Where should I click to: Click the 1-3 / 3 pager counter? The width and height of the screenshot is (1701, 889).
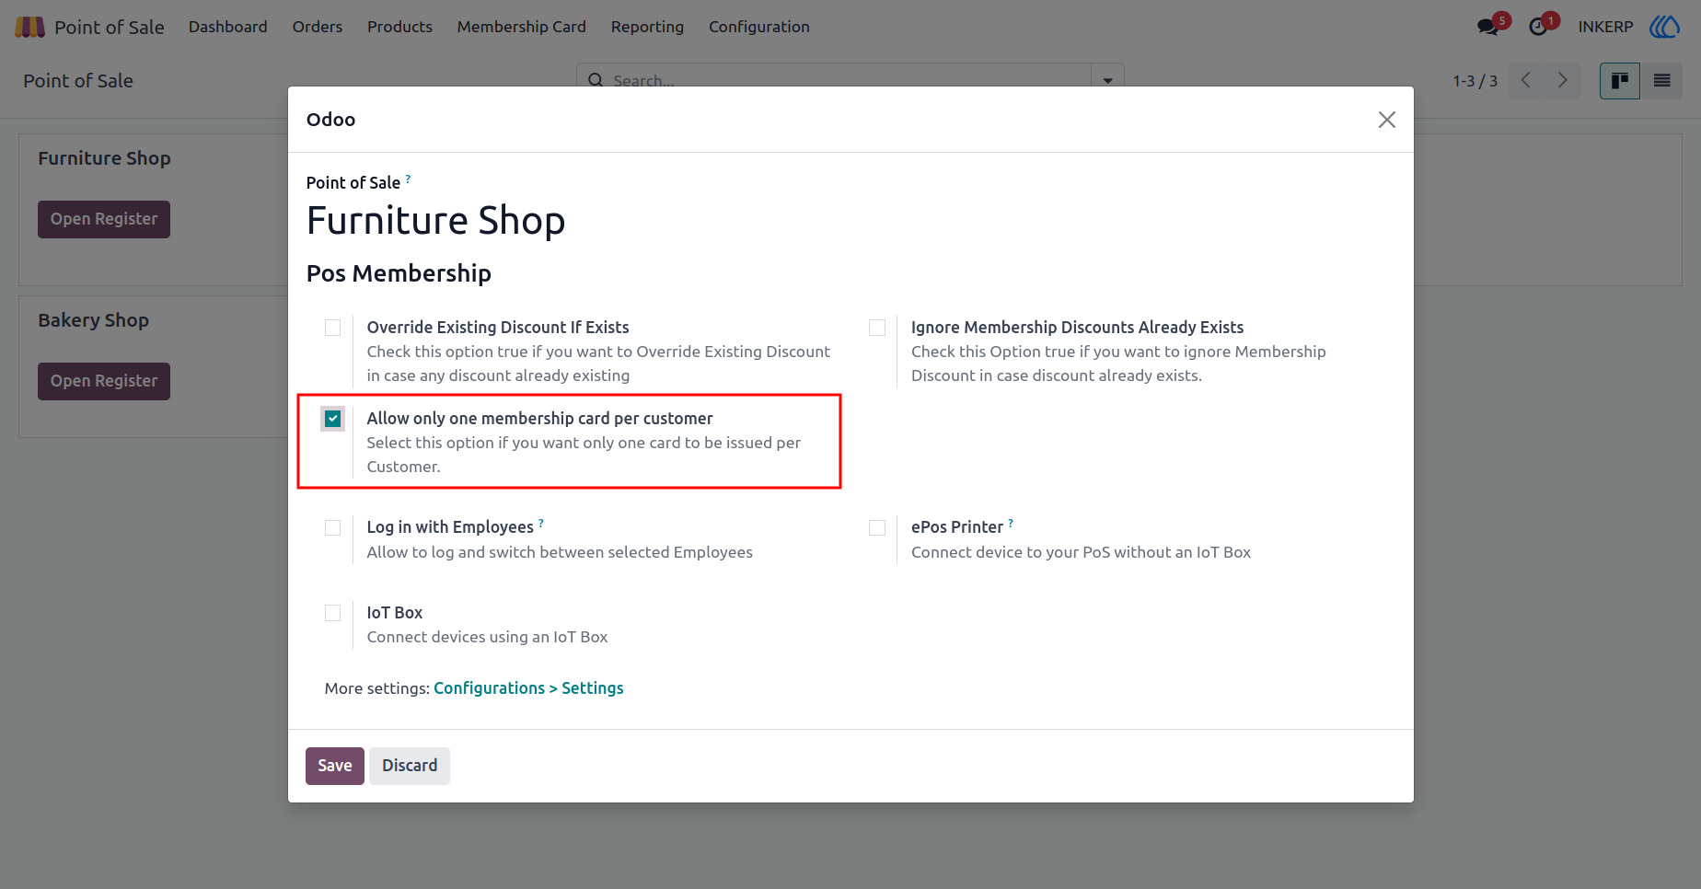point(1475,81)
